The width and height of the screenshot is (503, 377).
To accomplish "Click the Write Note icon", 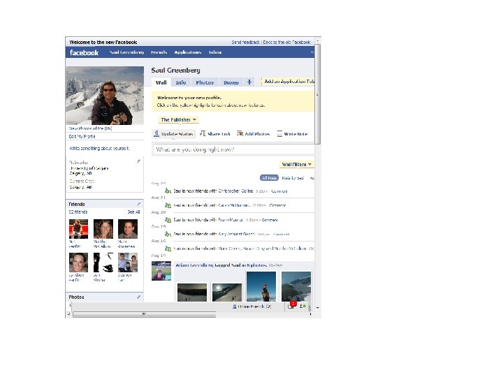I will [x=279, y=133].
